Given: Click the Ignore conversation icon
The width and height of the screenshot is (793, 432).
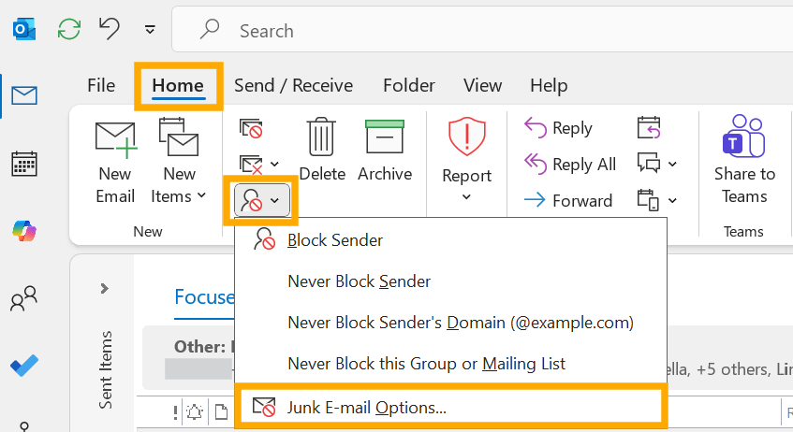Looking at the screenshot, I should 251,128.
